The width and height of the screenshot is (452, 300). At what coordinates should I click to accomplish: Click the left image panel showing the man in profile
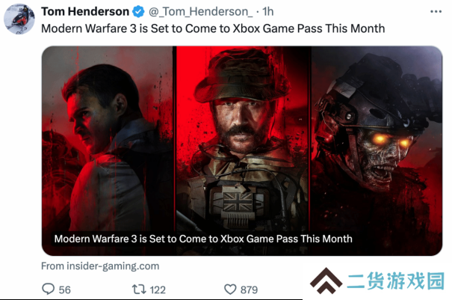pos(108,138)
